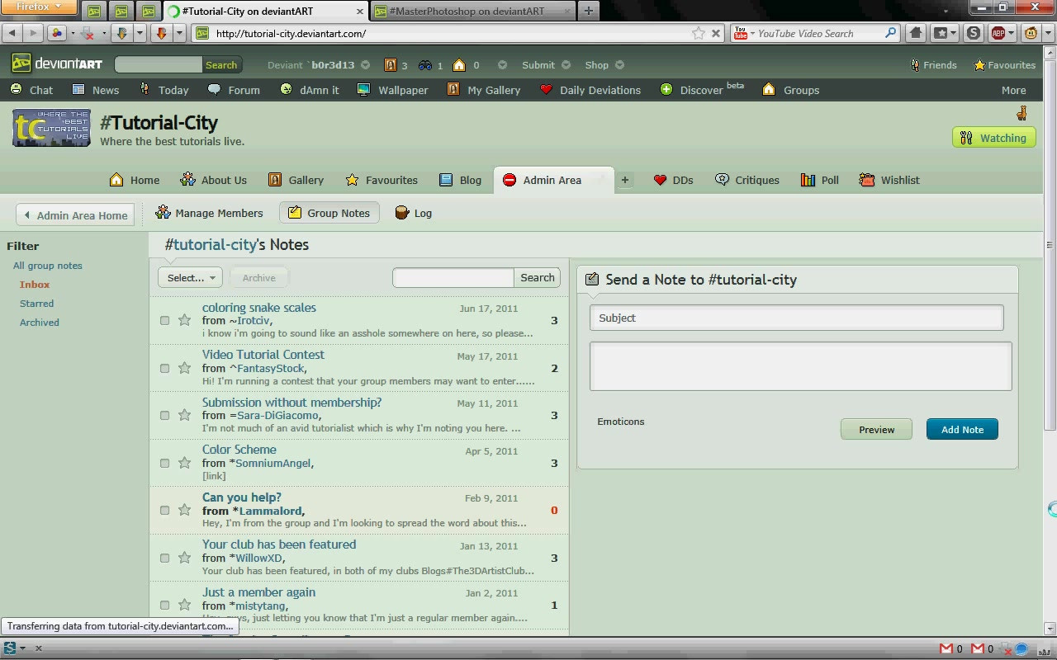Viewport: 1057px width, 660px height.
Task: Click the Tutorial-City group avatar
Action: click(51, 128)
